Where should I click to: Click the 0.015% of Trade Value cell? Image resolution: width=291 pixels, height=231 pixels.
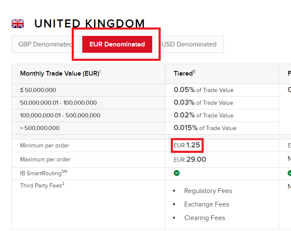coord(222,128)
